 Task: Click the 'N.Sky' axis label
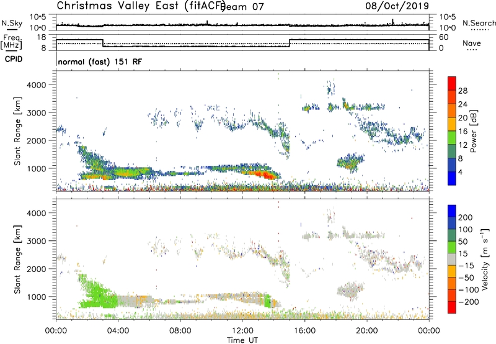(12, 23)
